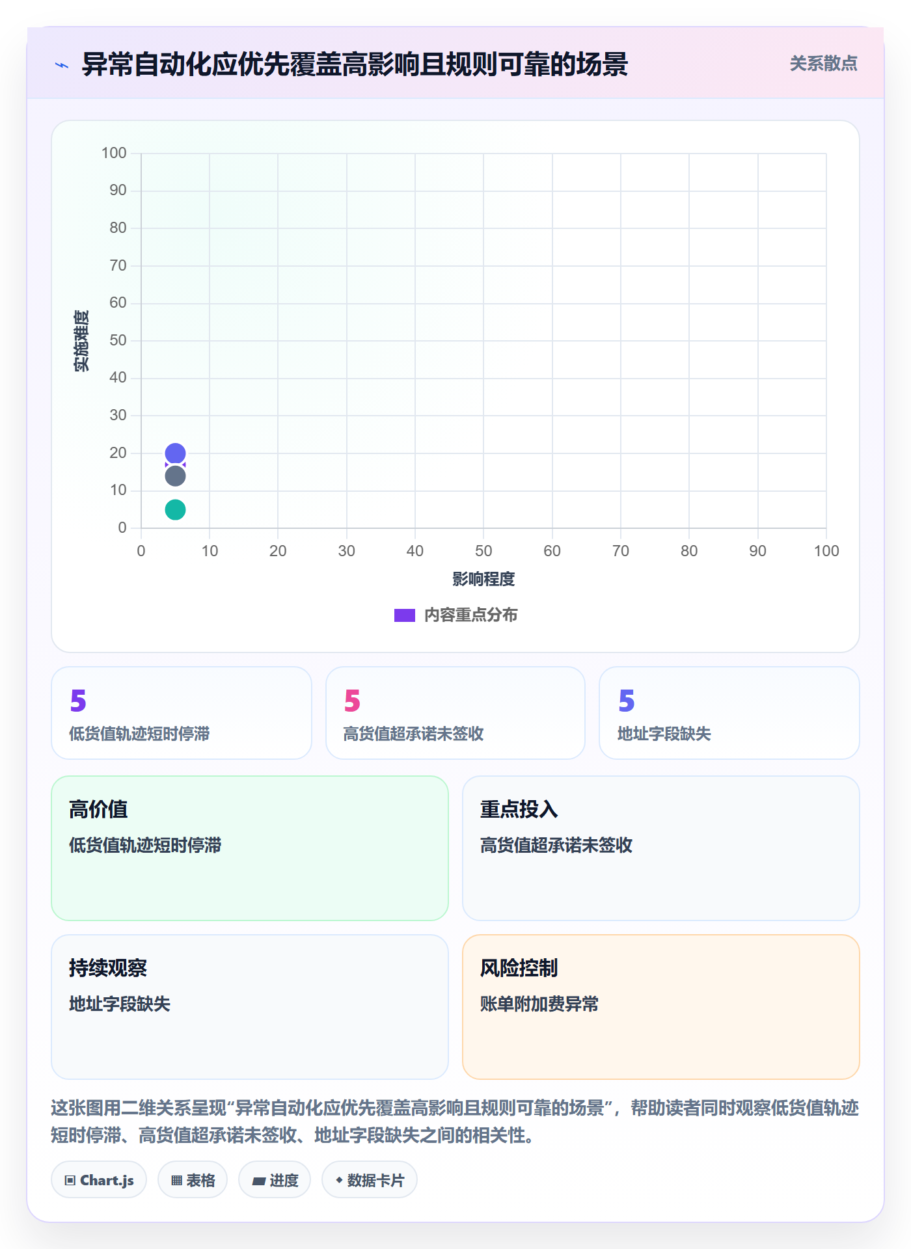Image resolution: width=911 pixels, height=1249 pixels.
Task: Select the stat card for 地址字段缺失 with blue 5
Action: coord(729,713)
